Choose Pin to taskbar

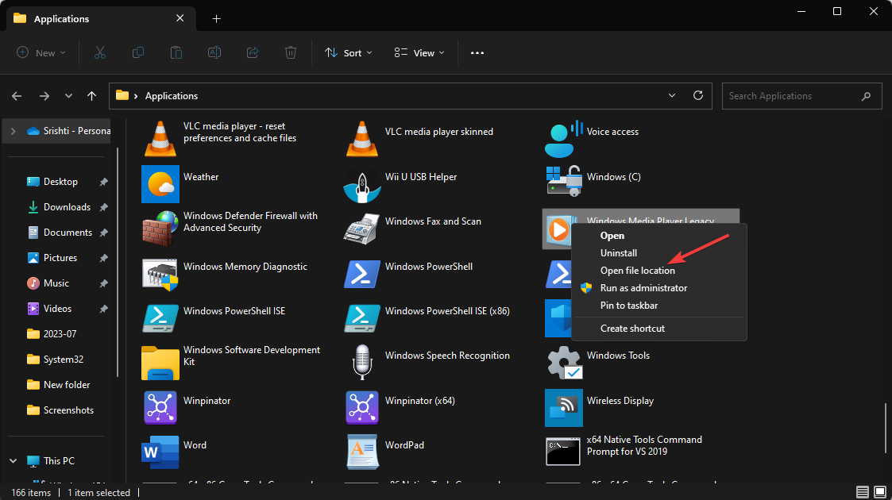[628, 306]
